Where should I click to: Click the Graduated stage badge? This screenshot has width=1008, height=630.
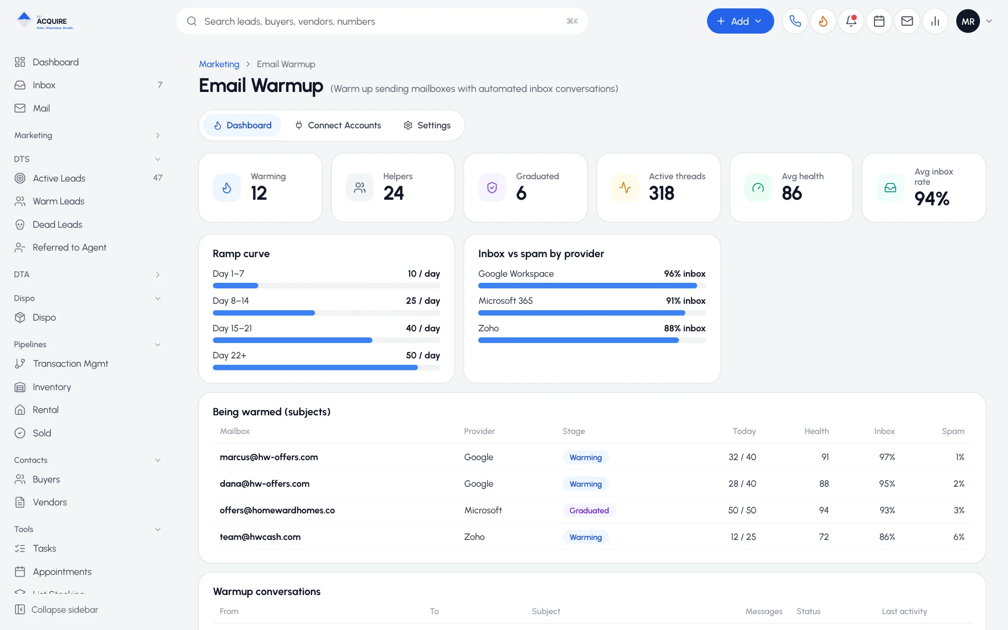(589, 511)
